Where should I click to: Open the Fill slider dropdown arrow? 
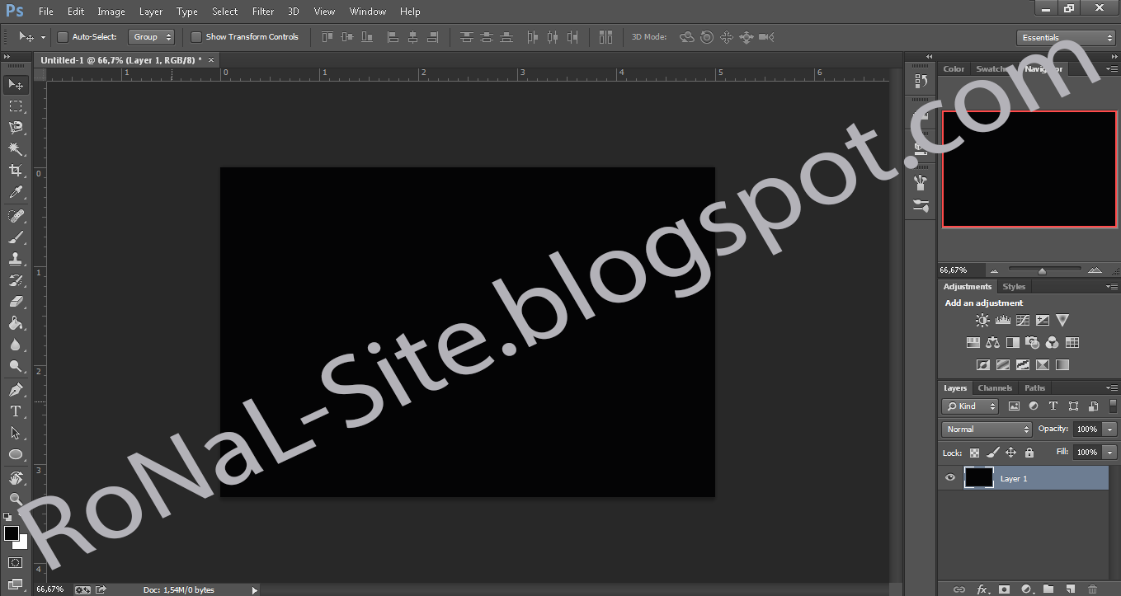click(1109, 453)
